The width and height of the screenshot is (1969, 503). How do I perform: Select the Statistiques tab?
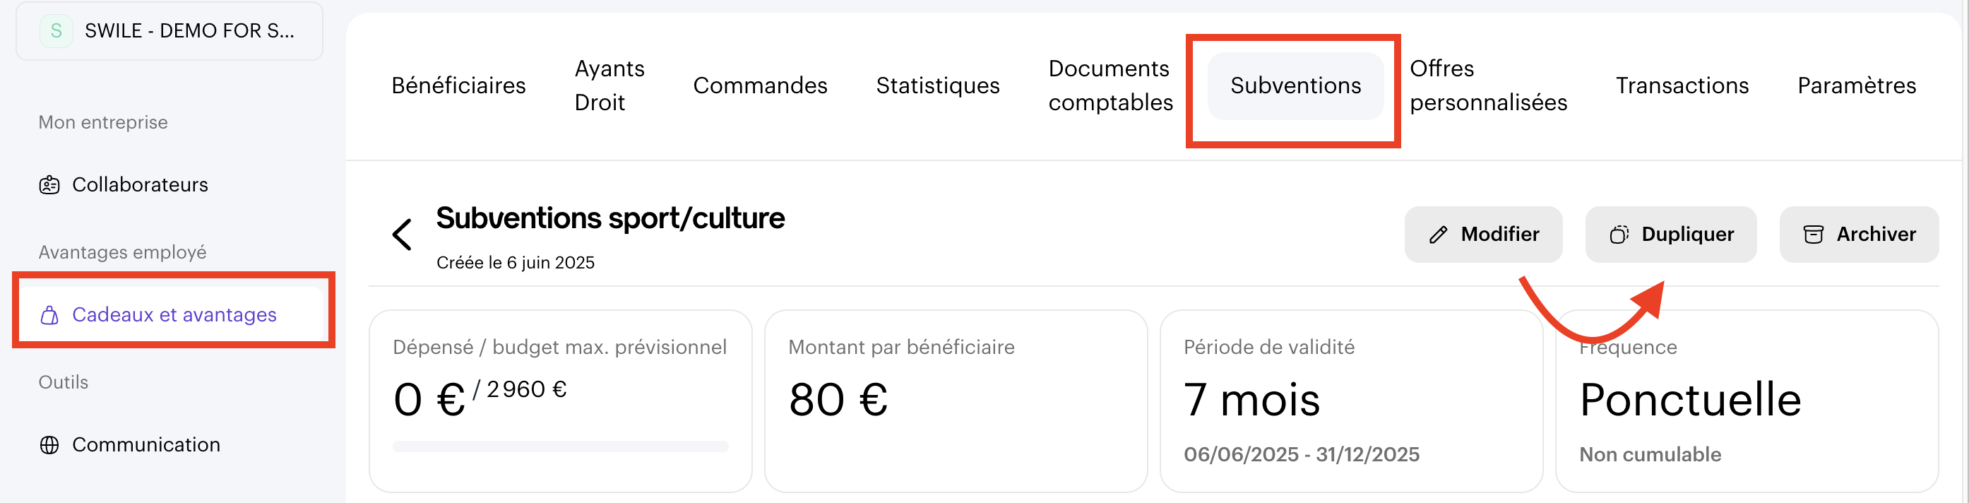937,85
